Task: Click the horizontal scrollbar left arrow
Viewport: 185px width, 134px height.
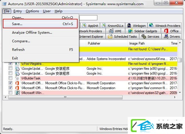Action: click(x=5, y=97)
